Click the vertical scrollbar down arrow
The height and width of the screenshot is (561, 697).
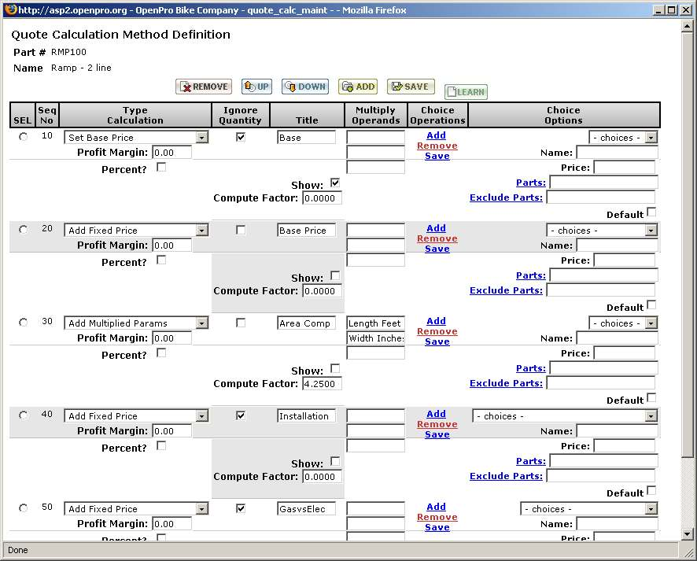coord(688,534)
